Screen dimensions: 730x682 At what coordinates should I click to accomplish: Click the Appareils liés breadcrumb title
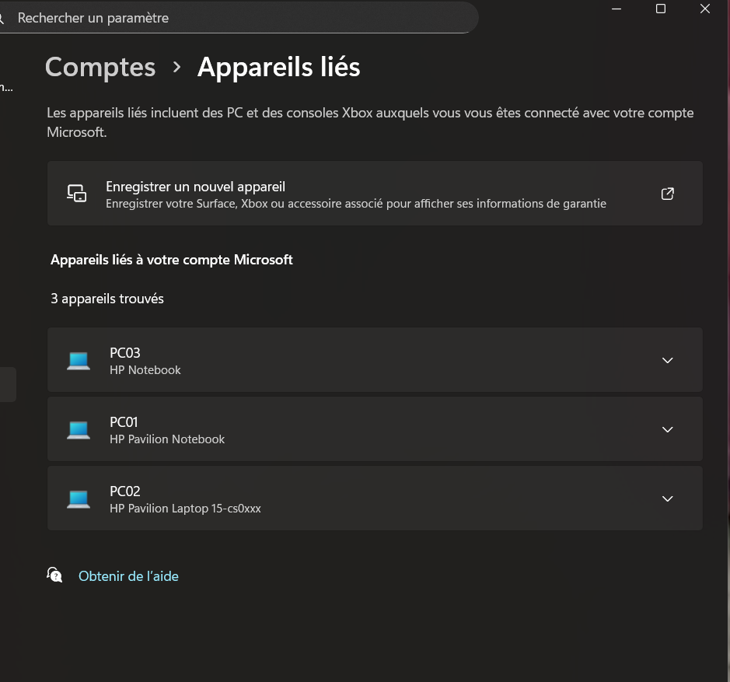click(278, 67)
